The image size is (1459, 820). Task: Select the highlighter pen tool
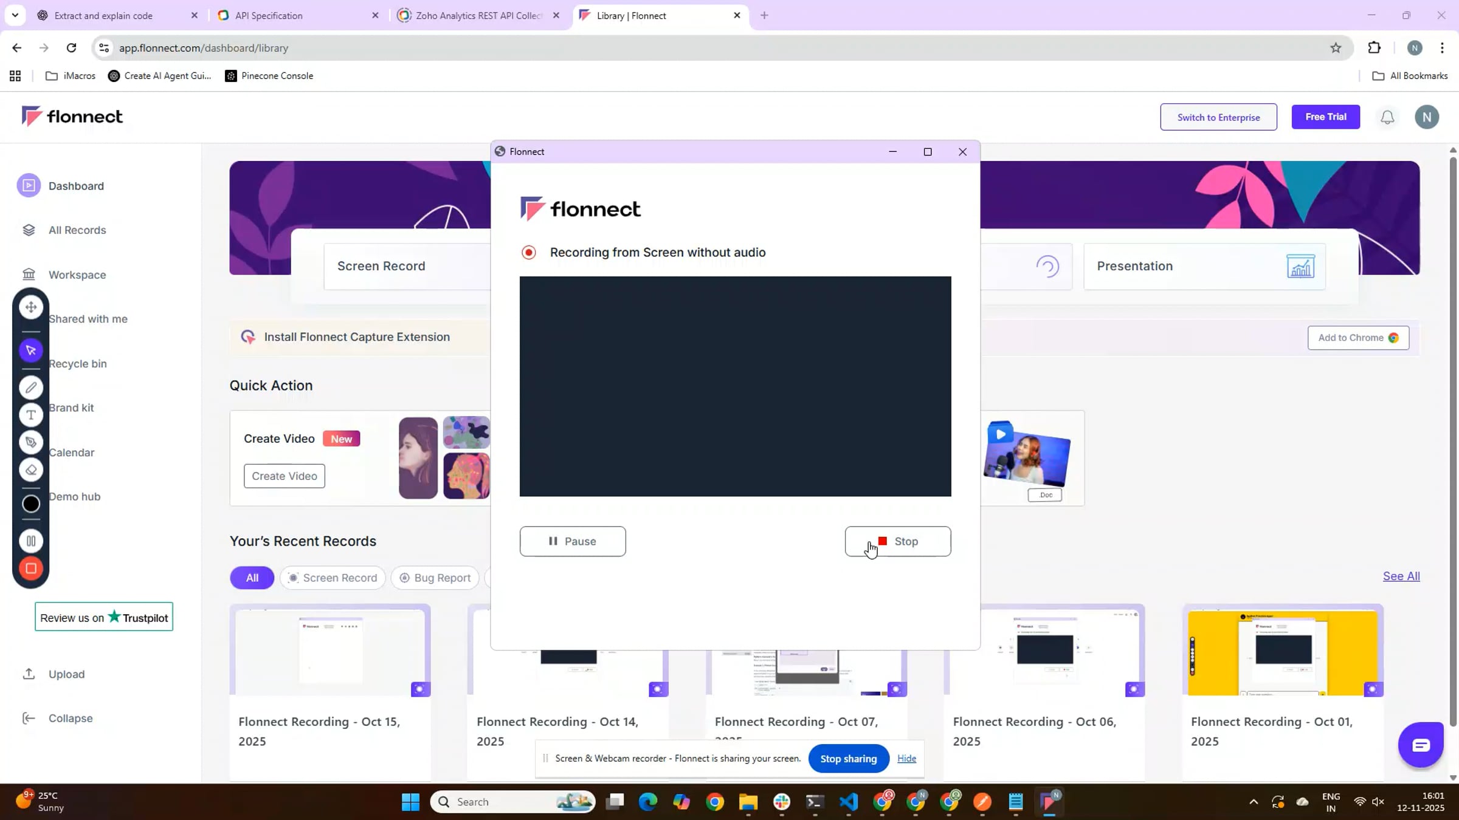point(31,442)
